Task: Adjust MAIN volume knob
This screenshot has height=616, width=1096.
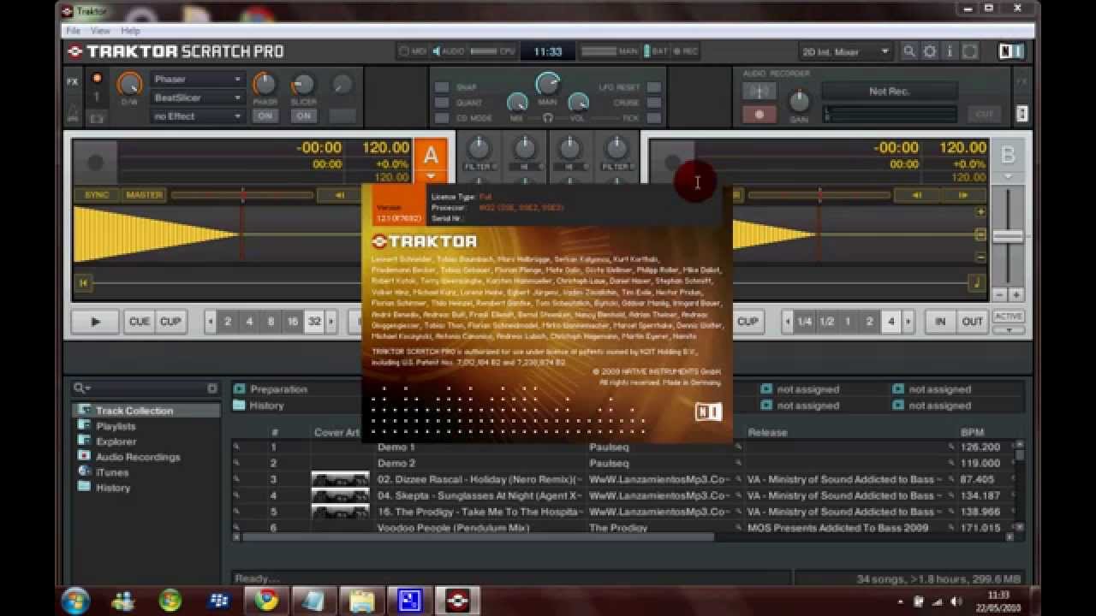Action: [x=547, y=83]
